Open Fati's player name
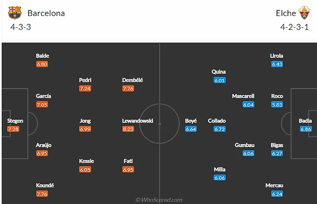 coord(128,161)
